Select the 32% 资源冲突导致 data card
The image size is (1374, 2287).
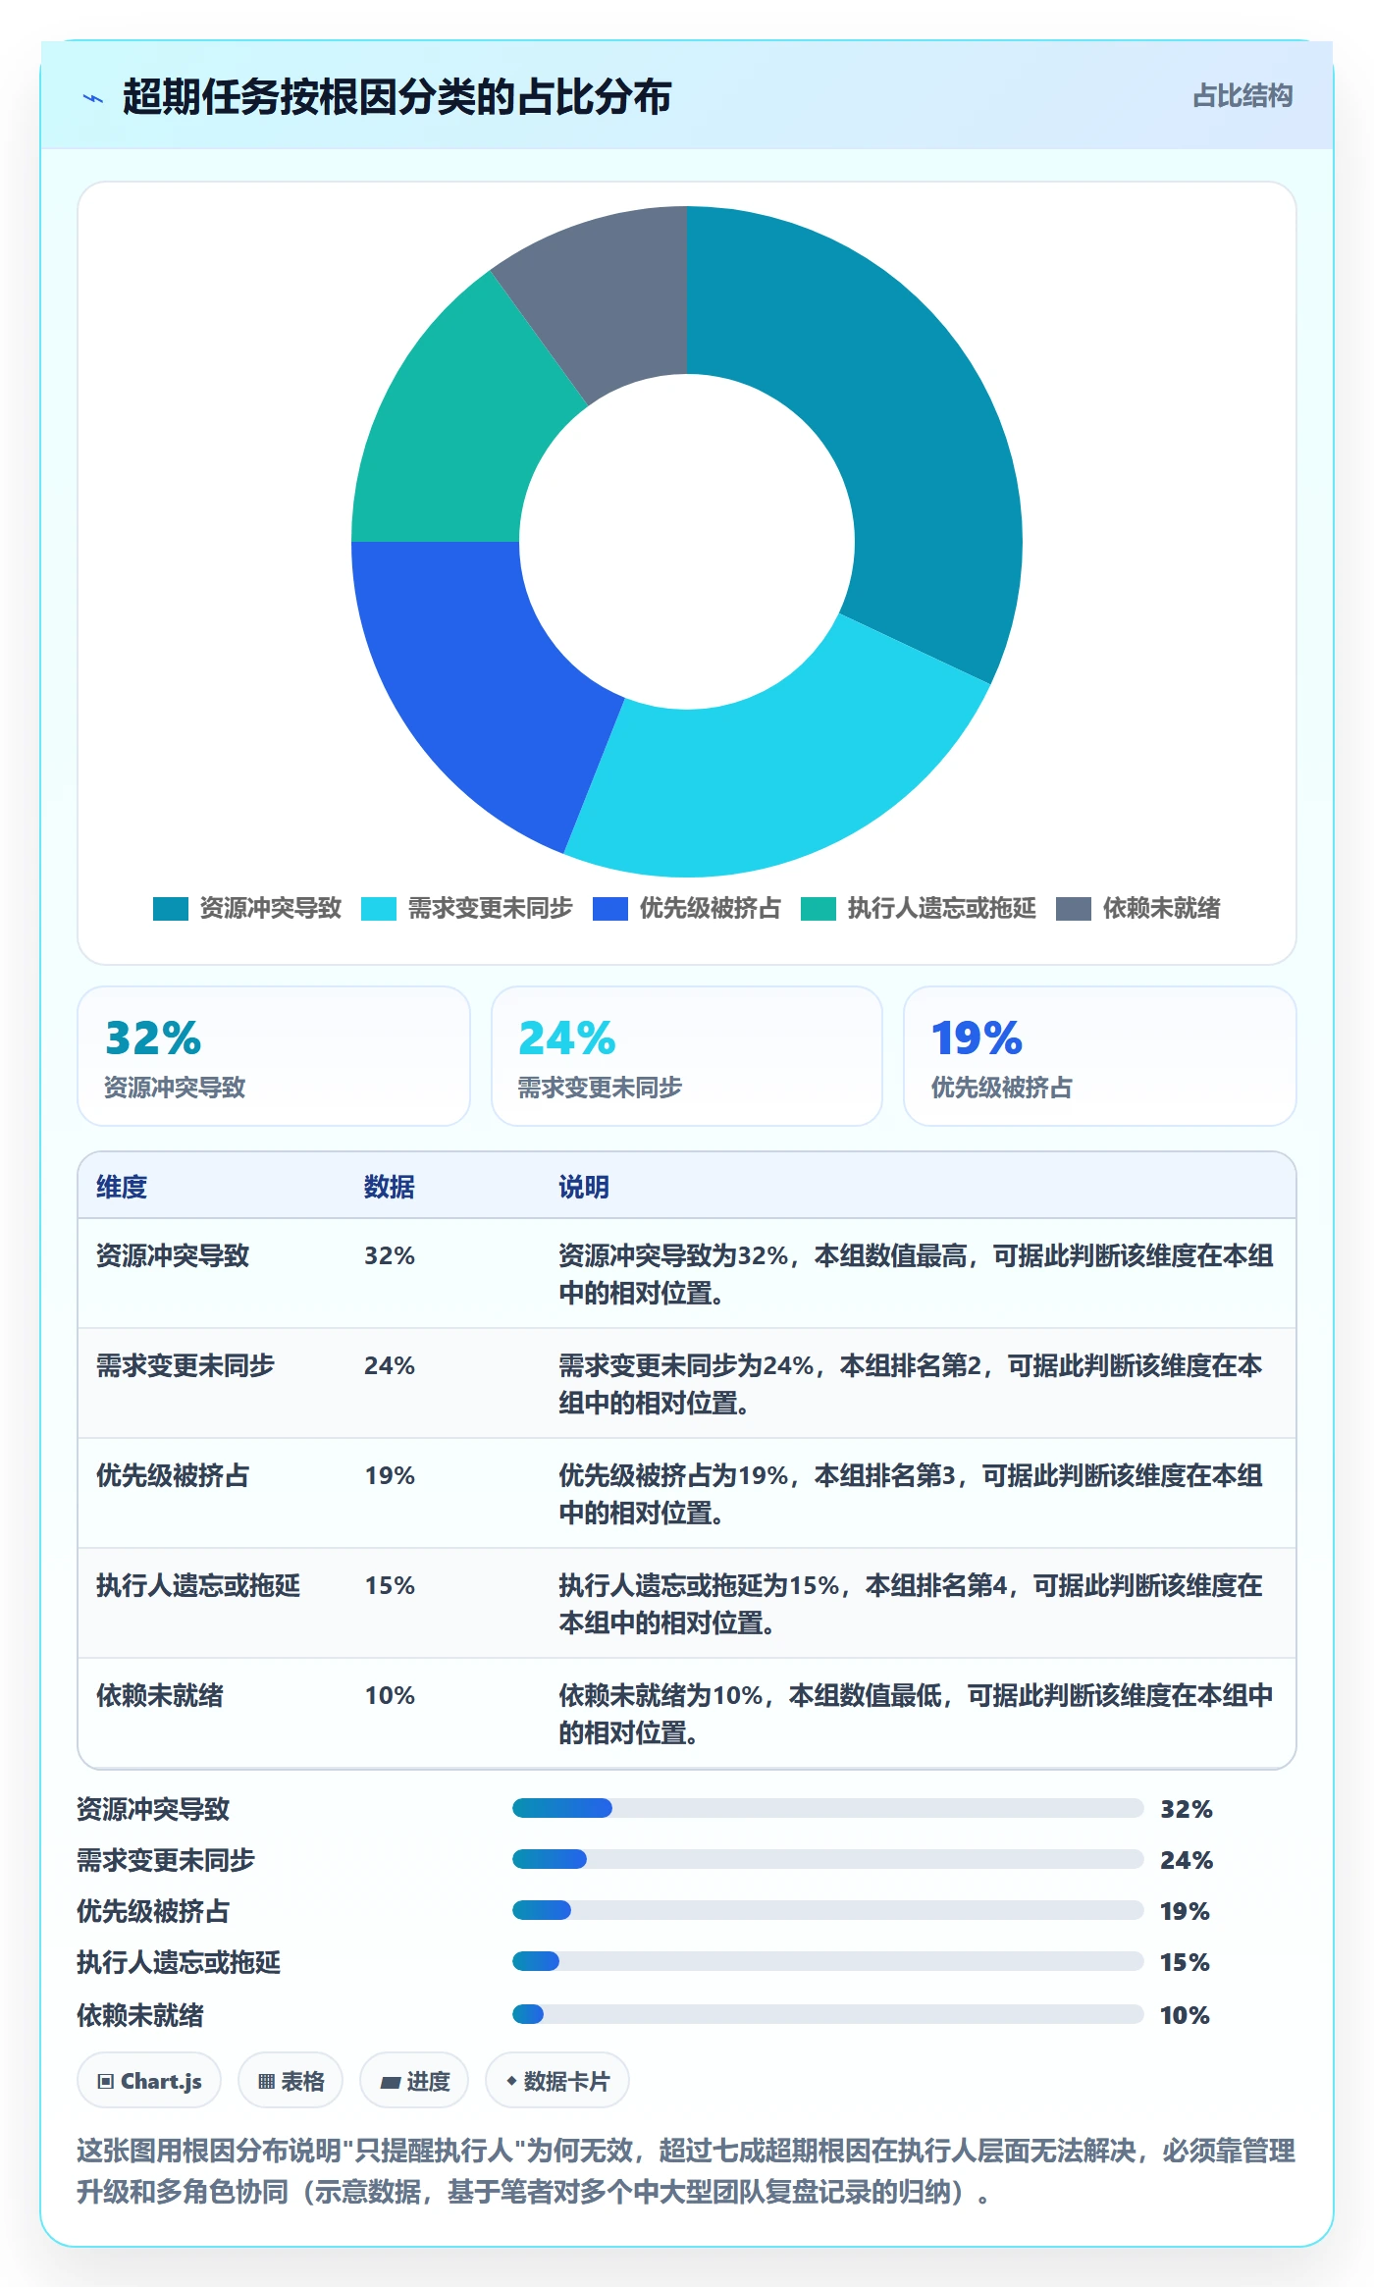(274, 1056)
